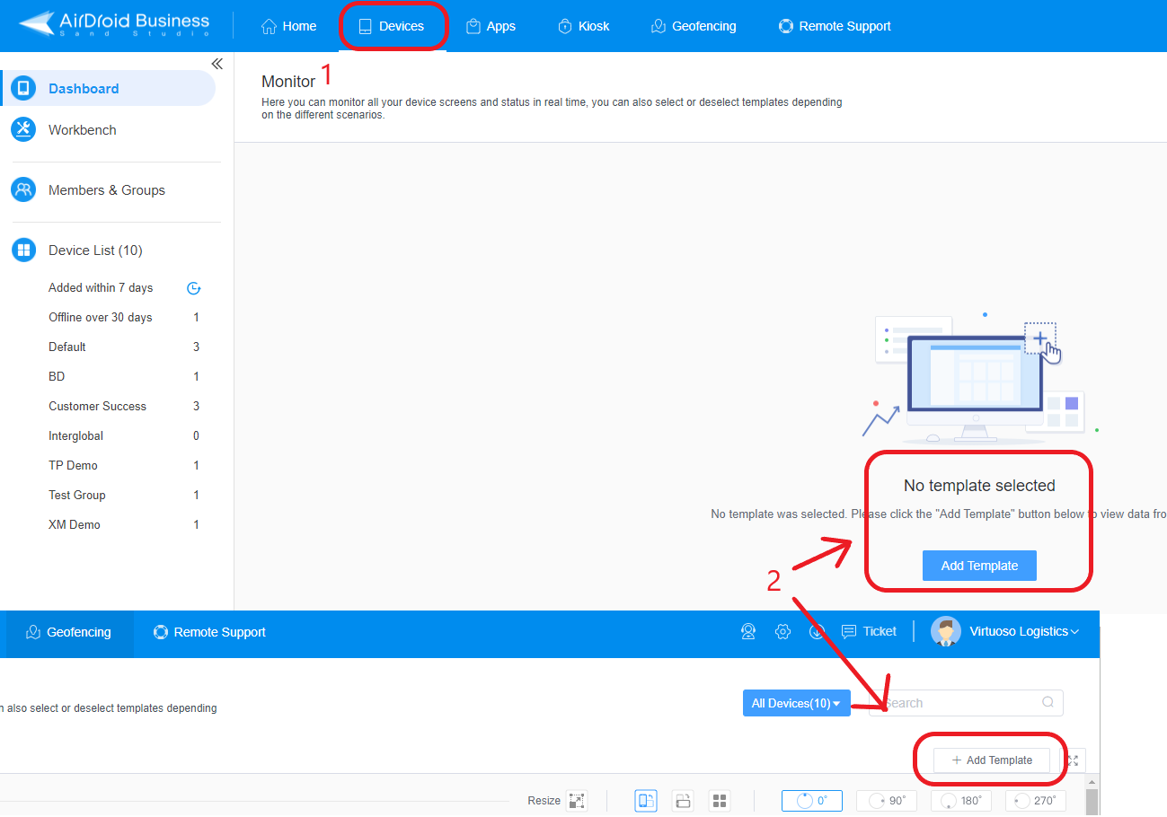This screenshot has width=1167, height=817.
Task: Click the vertical scrollbar in the lower panel
Action: [x=1092, y=801]
